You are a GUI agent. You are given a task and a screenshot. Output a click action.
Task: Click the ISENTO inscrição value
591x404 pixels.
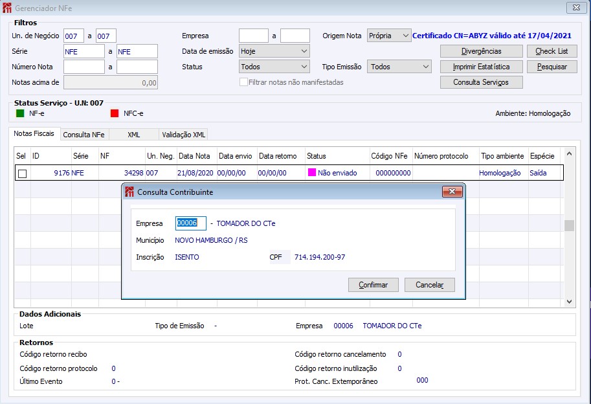tap(187, 257)
